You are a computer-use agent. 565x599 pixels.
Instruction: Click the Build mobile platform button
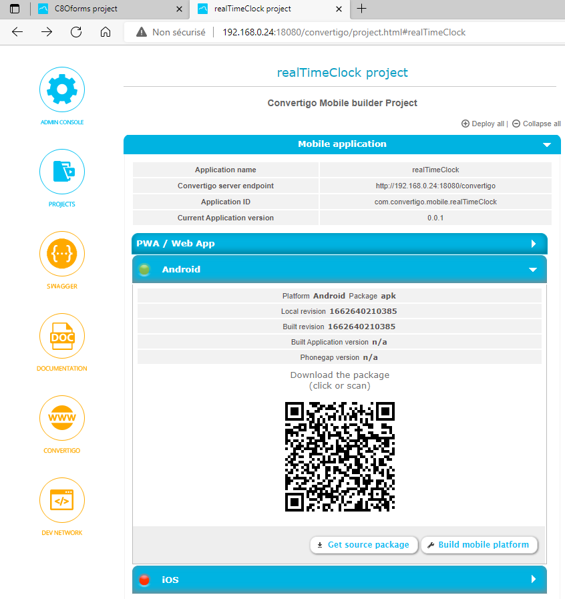479,545
